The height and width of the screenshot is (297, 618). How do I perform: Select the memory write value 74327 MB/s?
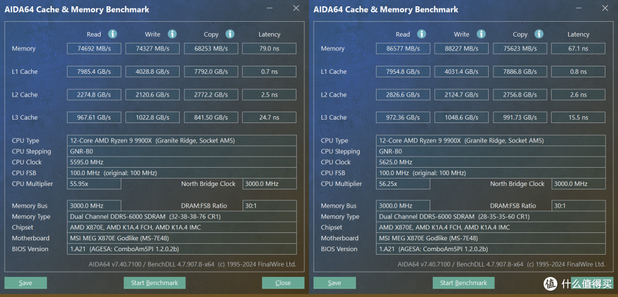point(152,49)
